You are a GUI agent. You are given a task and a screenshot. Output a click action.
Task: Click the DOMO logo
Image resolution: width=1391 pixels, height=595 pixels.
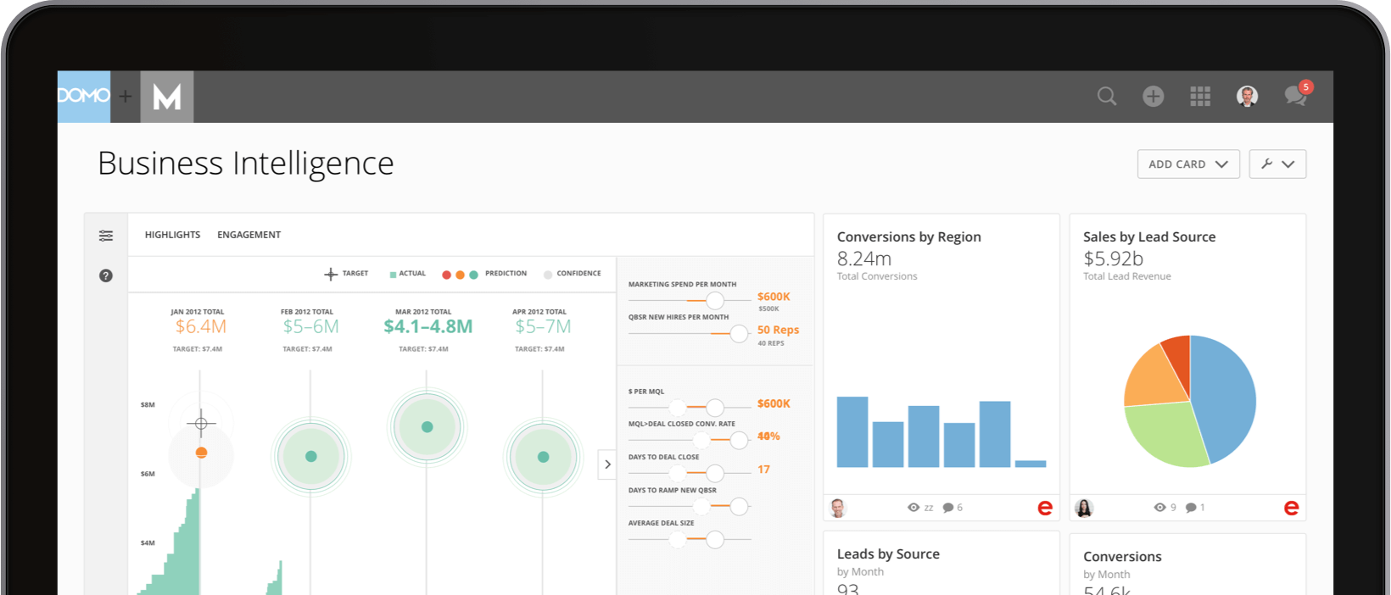click(x=83, y=97)
